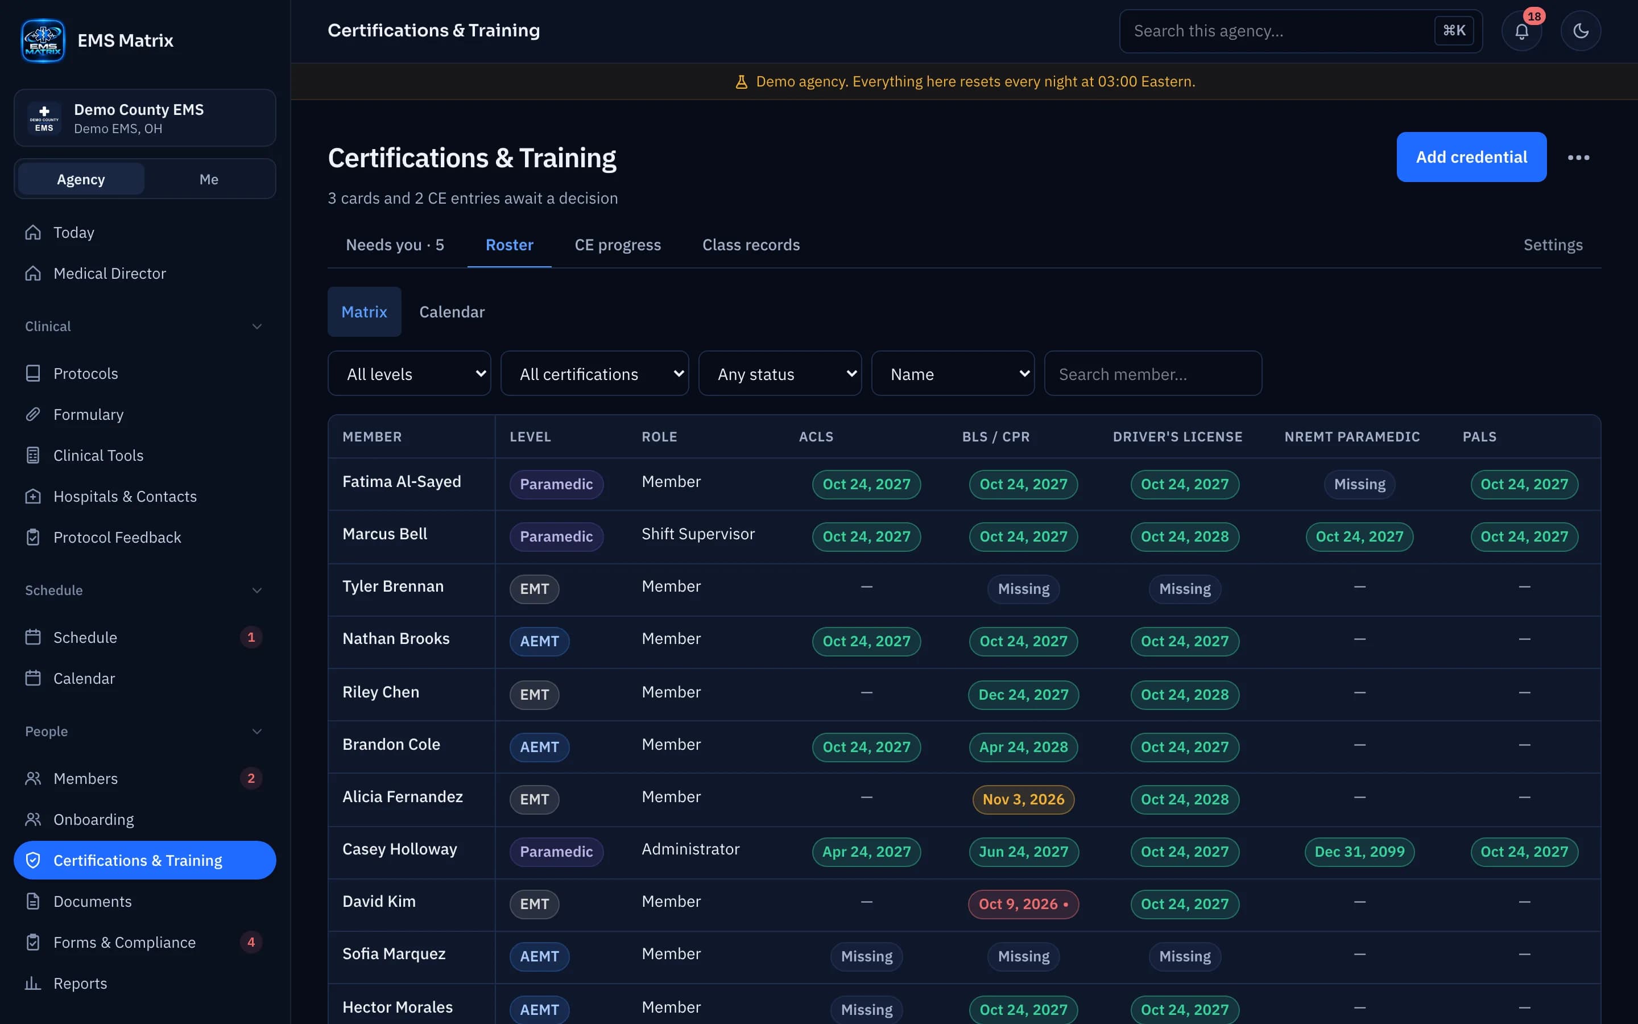Image resolution: width=1638 pixels, height=1024 pixels.
Task: Click the Documents file icon
Action: (32, 902)
